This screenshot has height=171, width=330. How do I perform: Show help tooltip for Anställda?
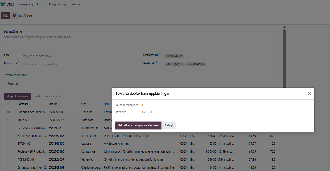pyautogui.click(x=156, y=62)
